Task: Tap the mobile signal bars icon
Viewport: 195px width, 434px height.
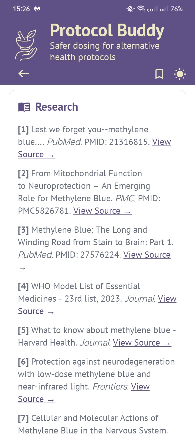Action: (x=163, y=9)
